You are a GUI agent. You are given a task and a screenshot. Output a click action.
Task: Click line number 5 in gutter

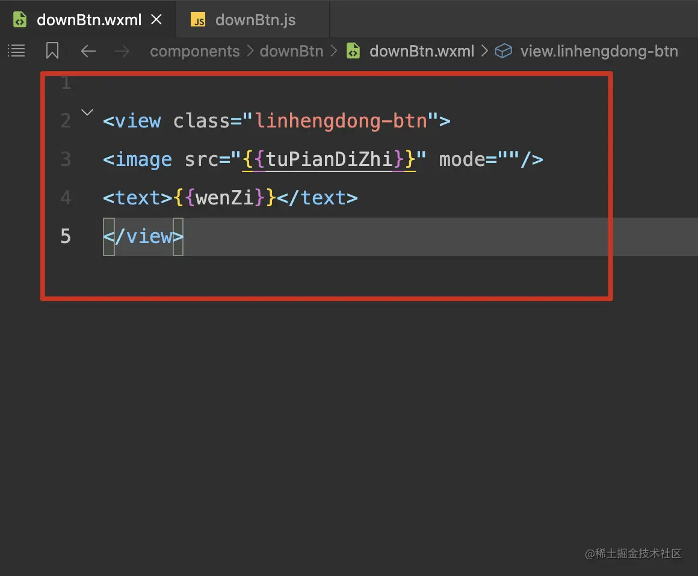(66, 236)
